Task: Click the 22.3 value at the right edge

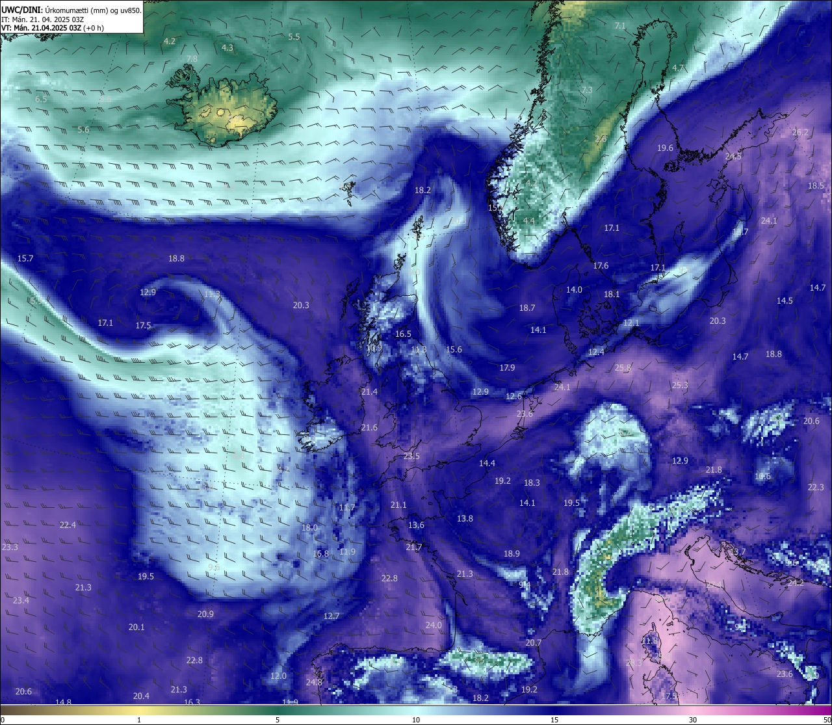Action: [816, 488]
